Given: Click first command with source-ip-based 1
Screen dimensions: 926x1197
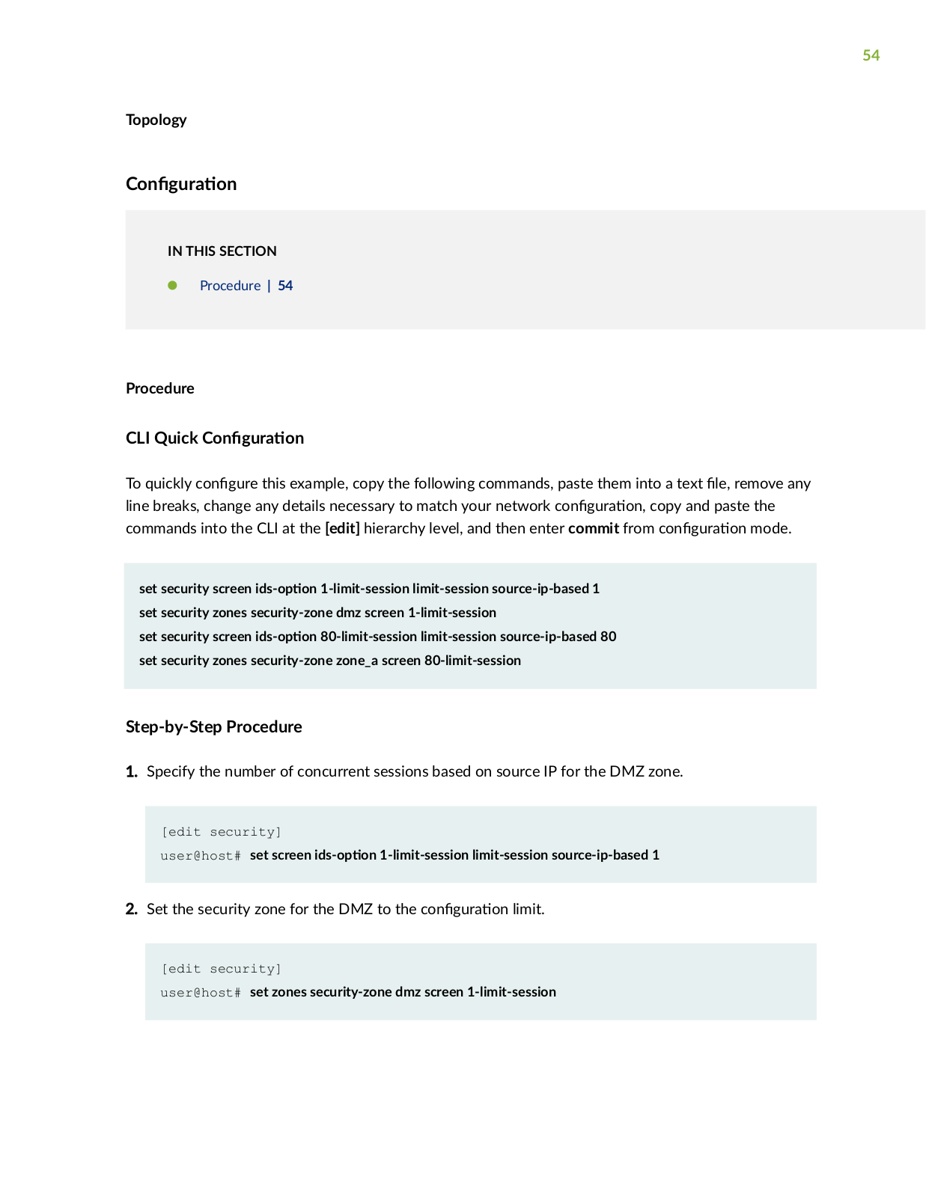Looking at the screenshot, I should (369, 589).
